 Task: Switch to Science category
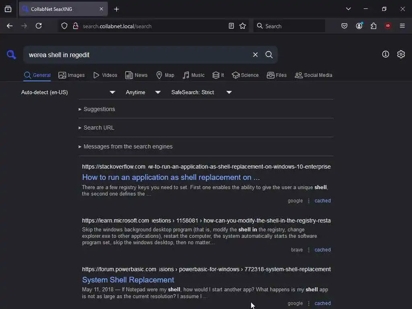click(245, 75)
